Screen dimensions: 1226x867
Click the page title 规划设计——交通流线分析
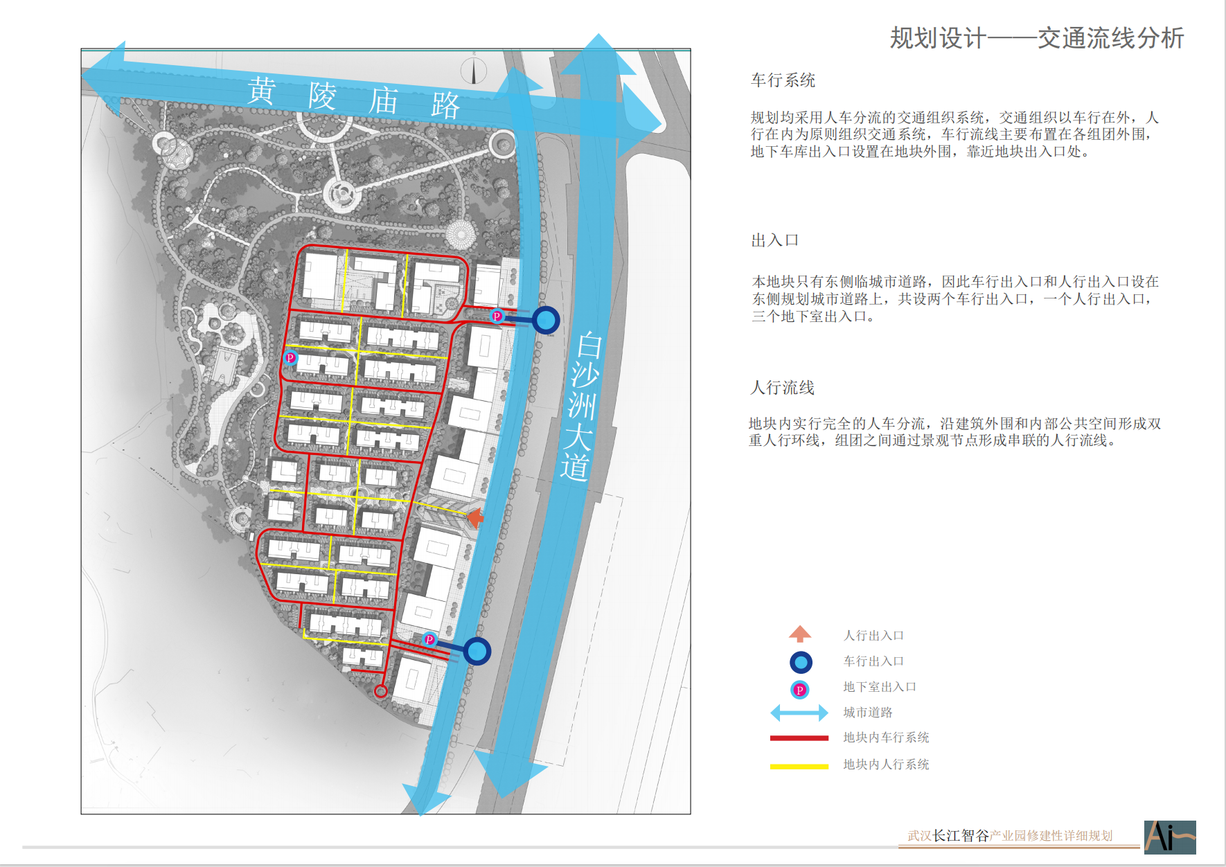pyautogui.click(x=1037, y=38)
